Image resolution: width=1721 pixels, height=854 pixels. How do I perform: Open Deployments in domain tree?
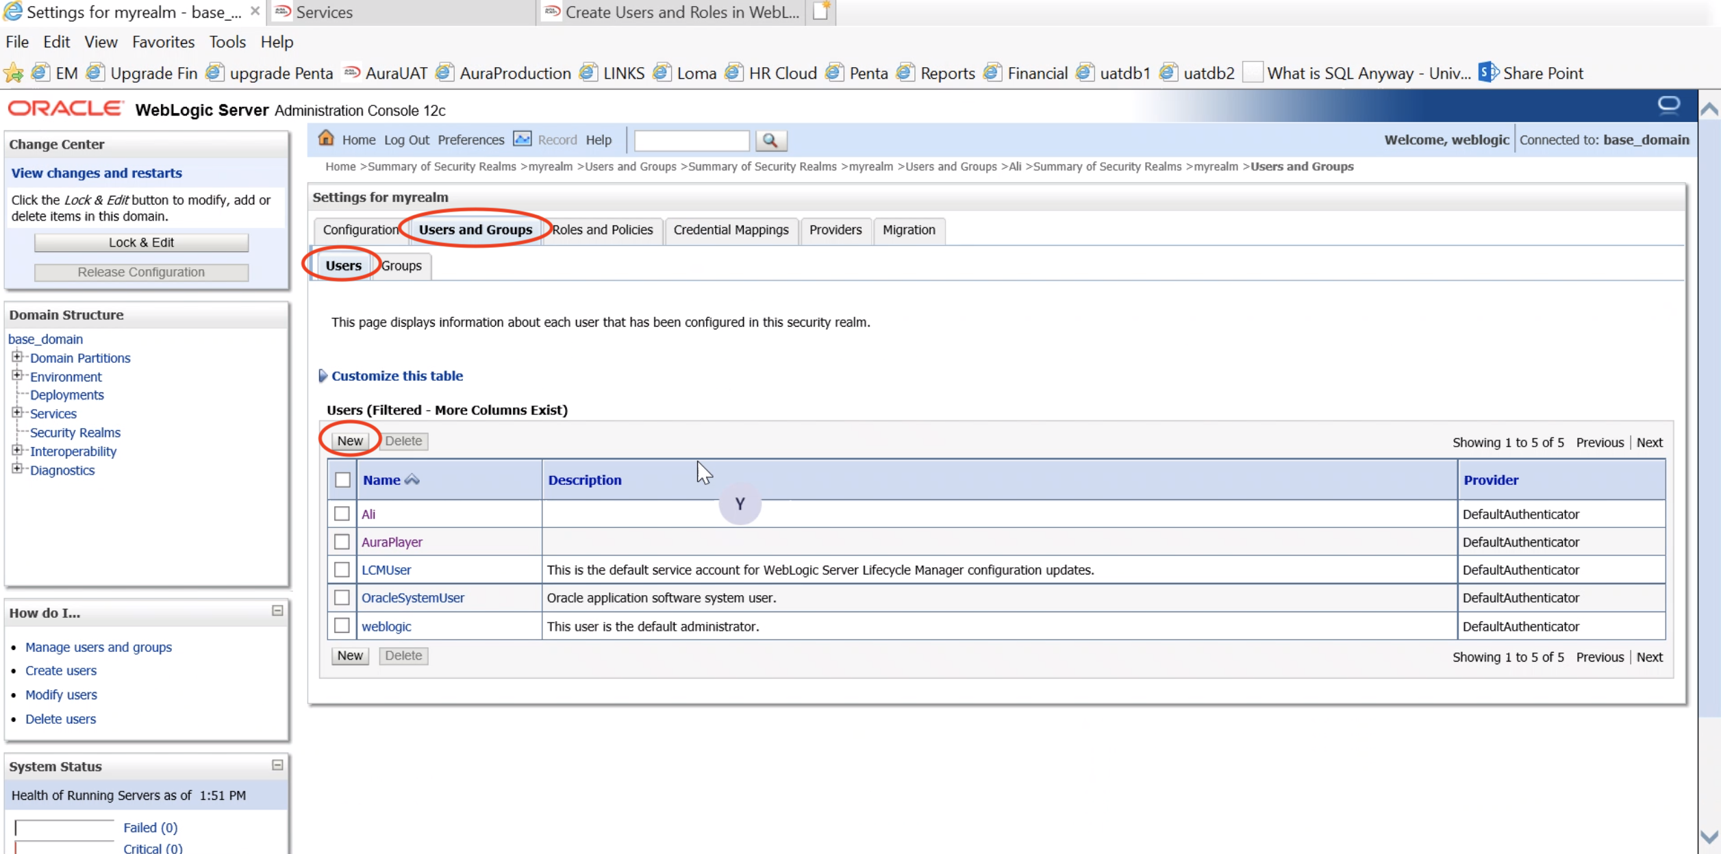pos(67,394)
